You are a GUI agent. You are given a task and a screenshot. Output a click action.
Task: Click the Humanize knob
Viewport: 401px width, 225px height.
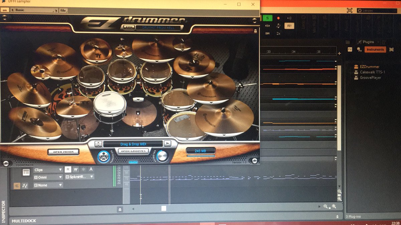pyautogui.click(x=104, y=157)
